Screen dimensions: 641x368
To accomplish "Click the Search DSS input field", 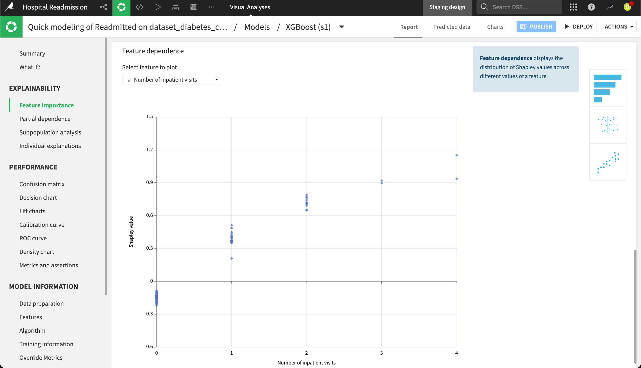I will (x=519, y=7).
